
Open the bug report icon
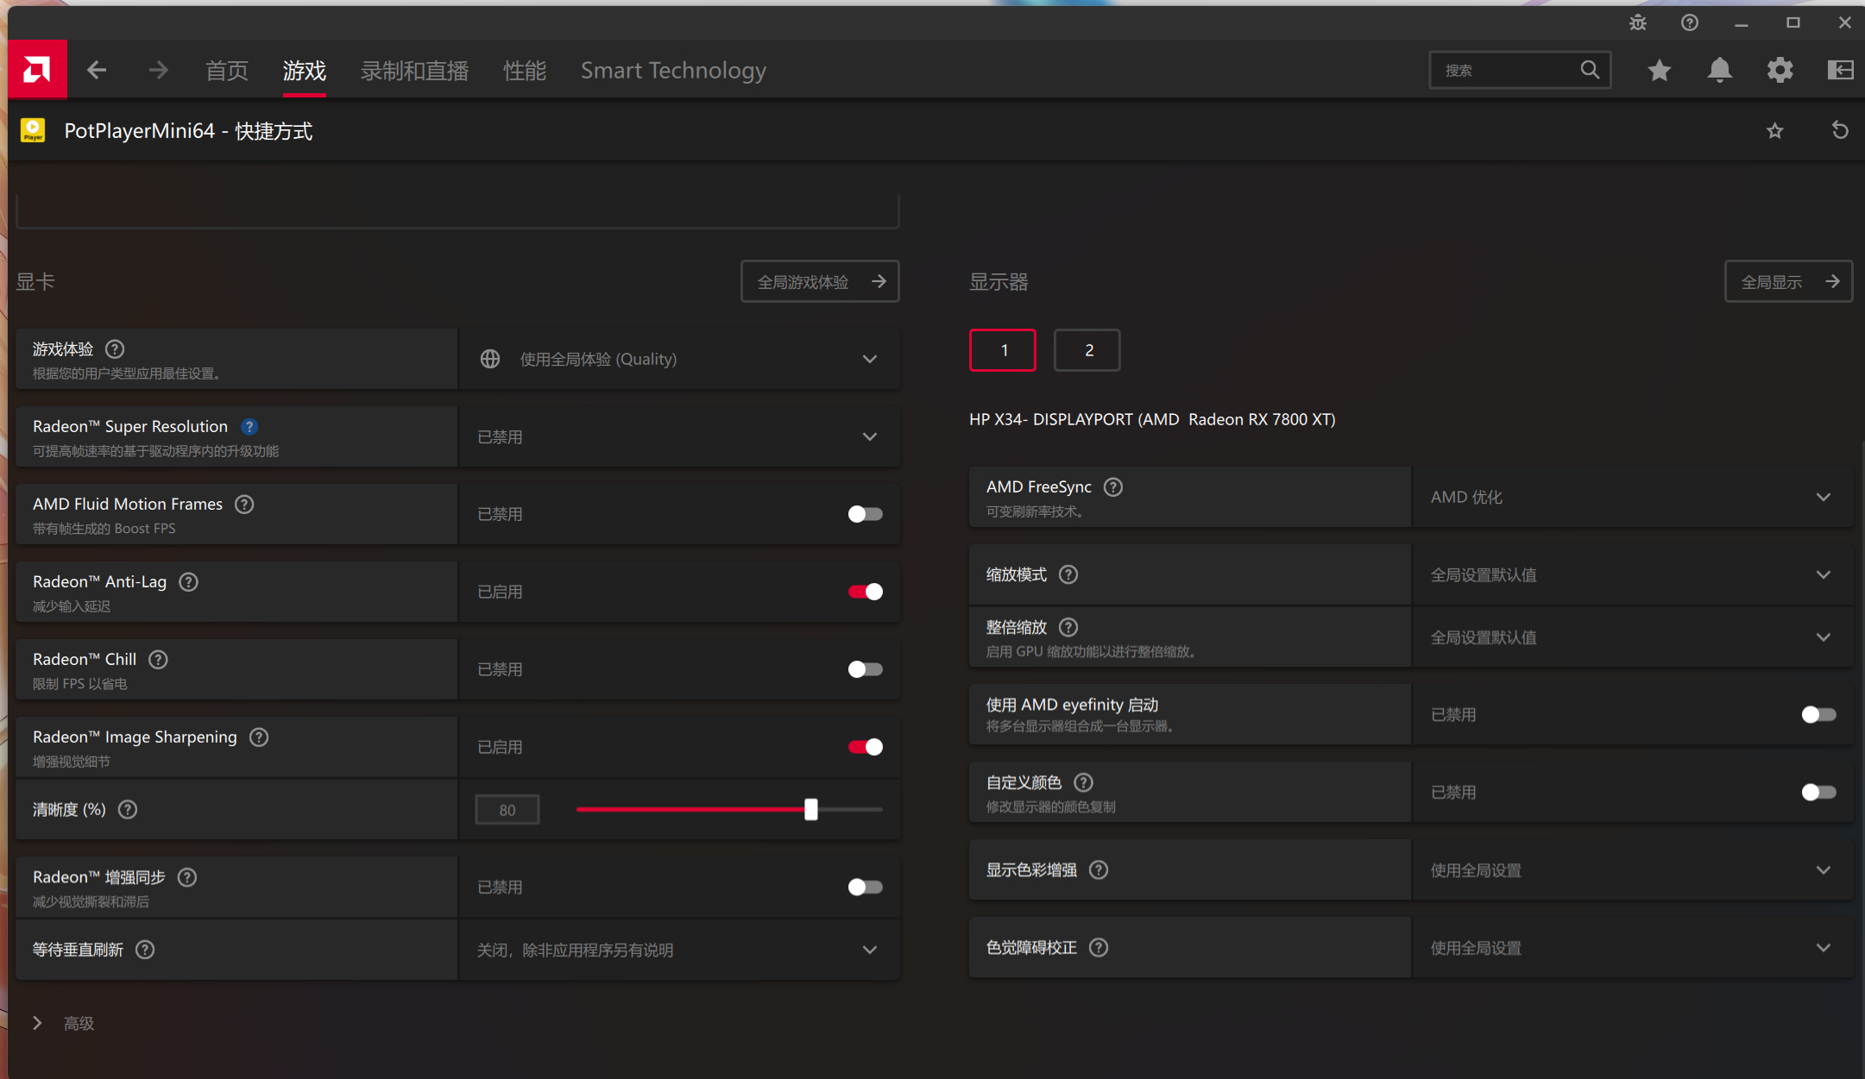(x=1638, y=23)
